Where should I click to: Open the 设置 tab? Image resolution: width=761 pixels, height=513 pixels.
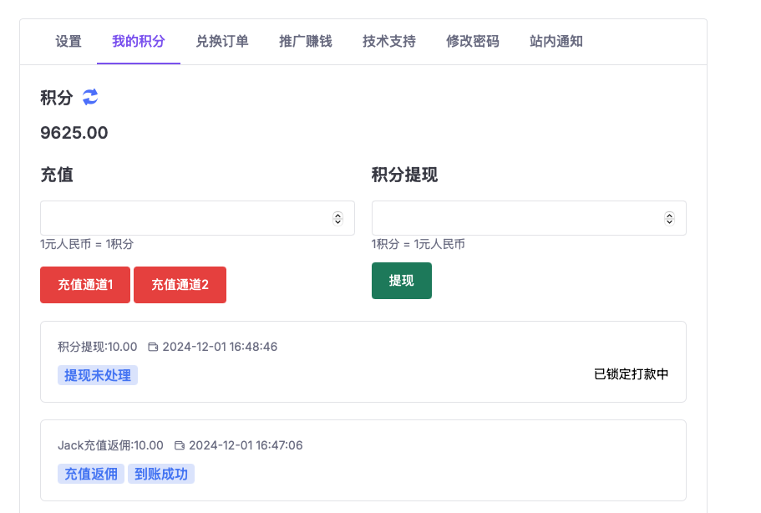pyautogui.click(x=68, y=41)
